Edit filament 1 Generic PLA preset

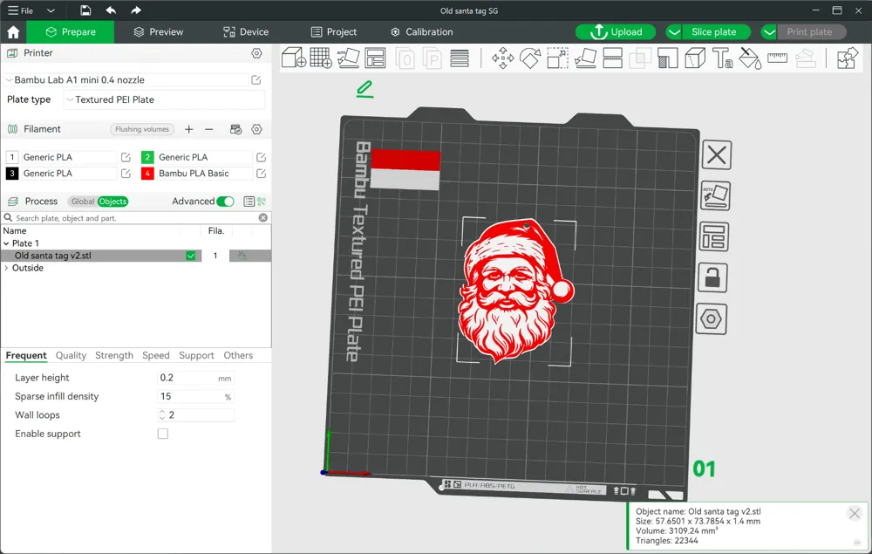126,157
